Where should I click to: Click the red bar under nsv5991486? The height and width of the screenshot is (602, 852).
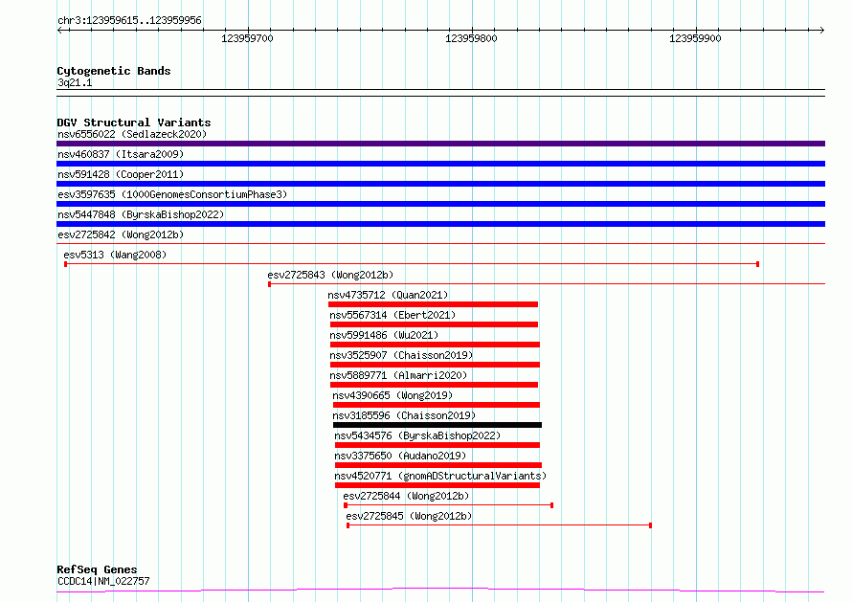tap(436, 345)
